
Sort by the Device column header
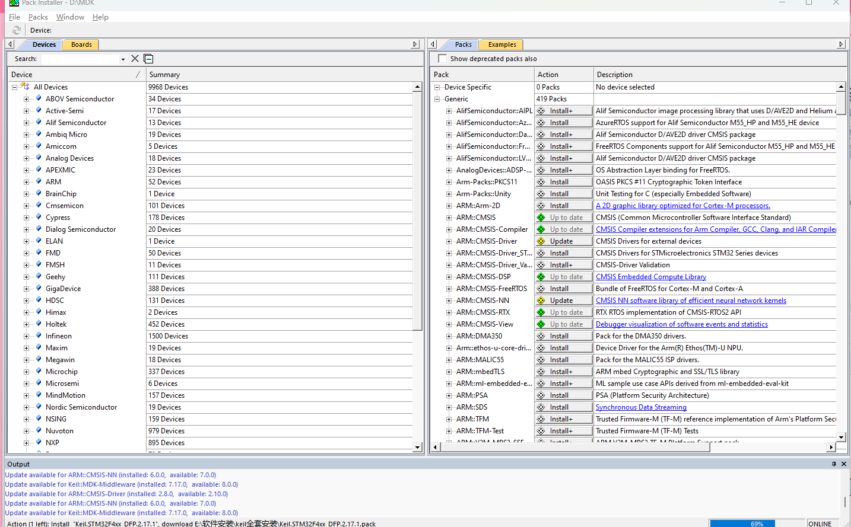pos(76,75)
